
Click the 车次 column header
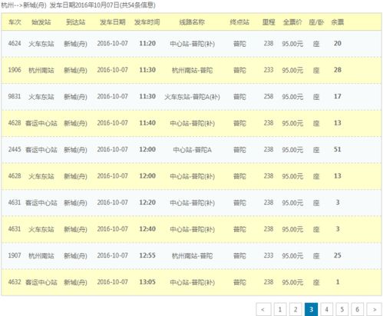pyautogui.click(x=15, y=22)
